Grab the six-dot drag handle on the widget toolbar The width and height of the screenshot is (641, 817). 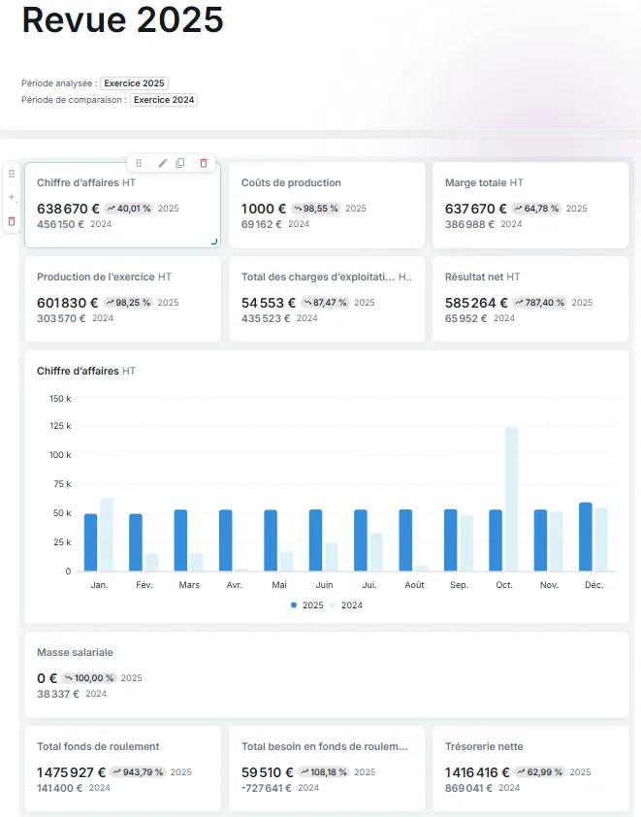139,163
